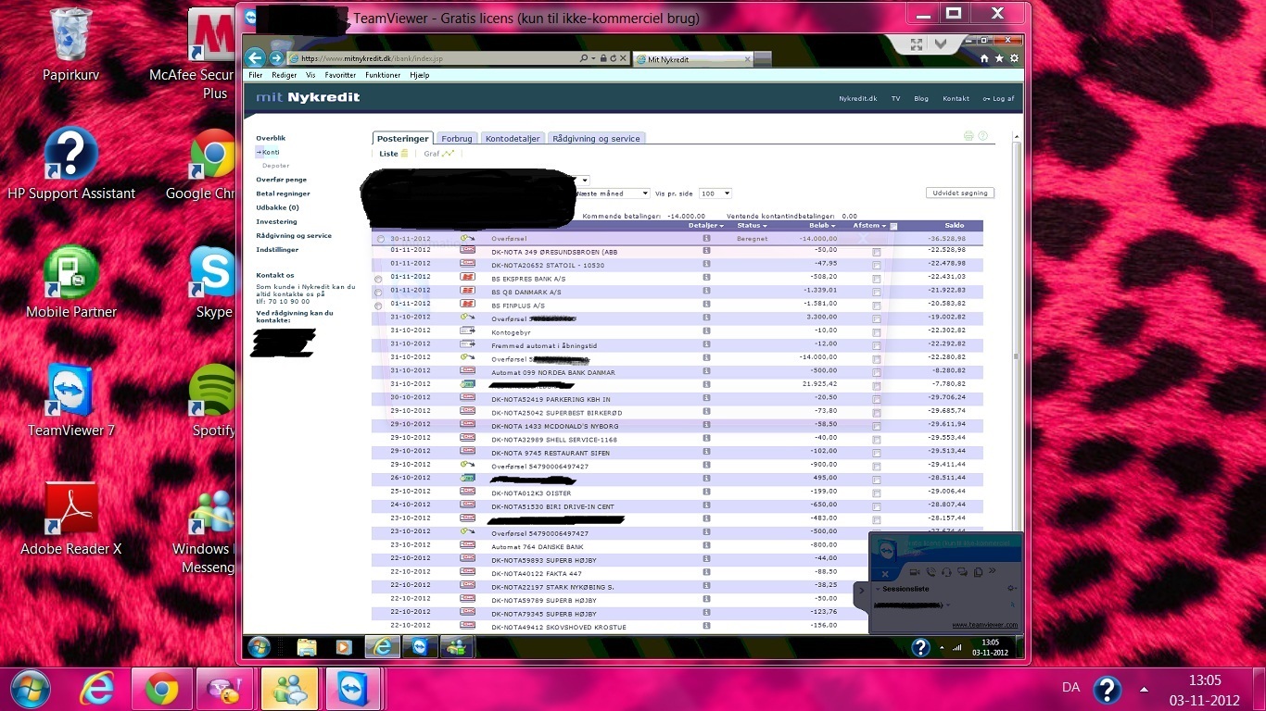Screen dimensions: 1266x711
Task: Tick Afstem checkbox for ØRESUNDSBROEN row
Action: click(x=876, y=251)
